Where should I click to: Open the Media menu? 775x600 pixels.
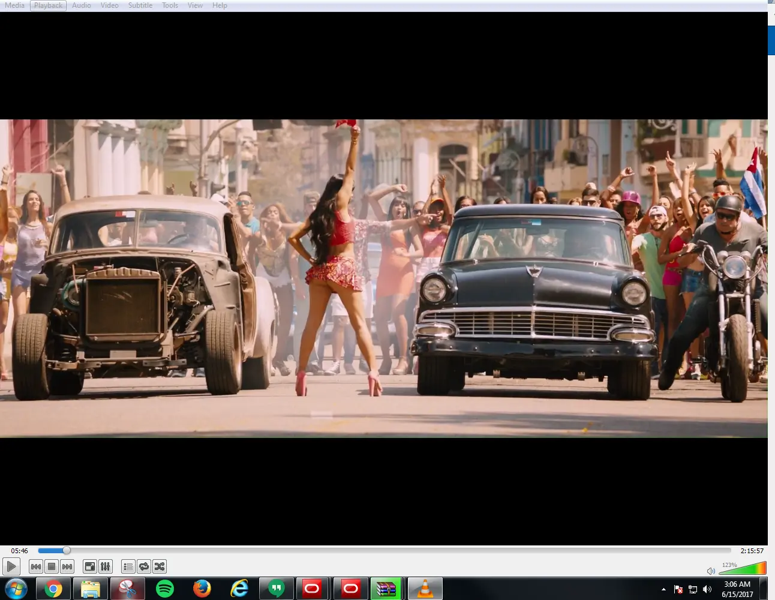(x=14, y=5)
